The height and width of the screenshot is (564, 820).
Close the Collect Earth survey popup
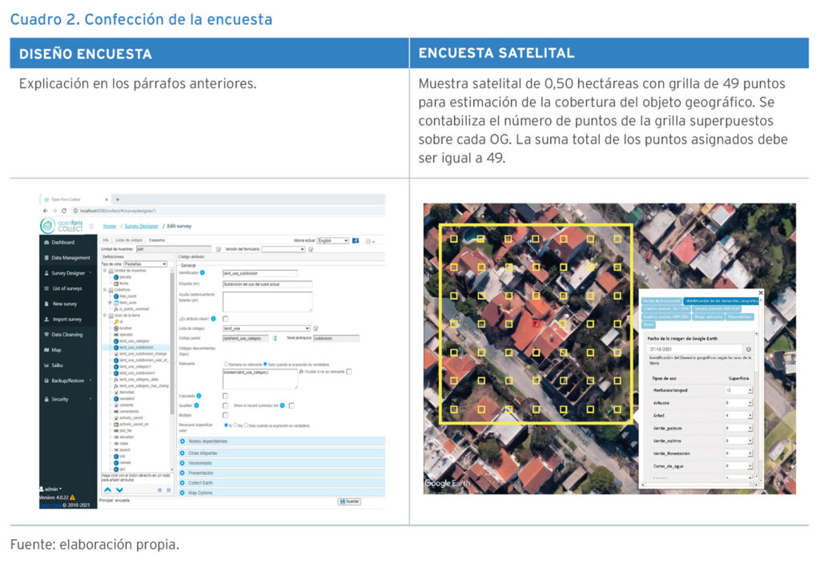761,292
